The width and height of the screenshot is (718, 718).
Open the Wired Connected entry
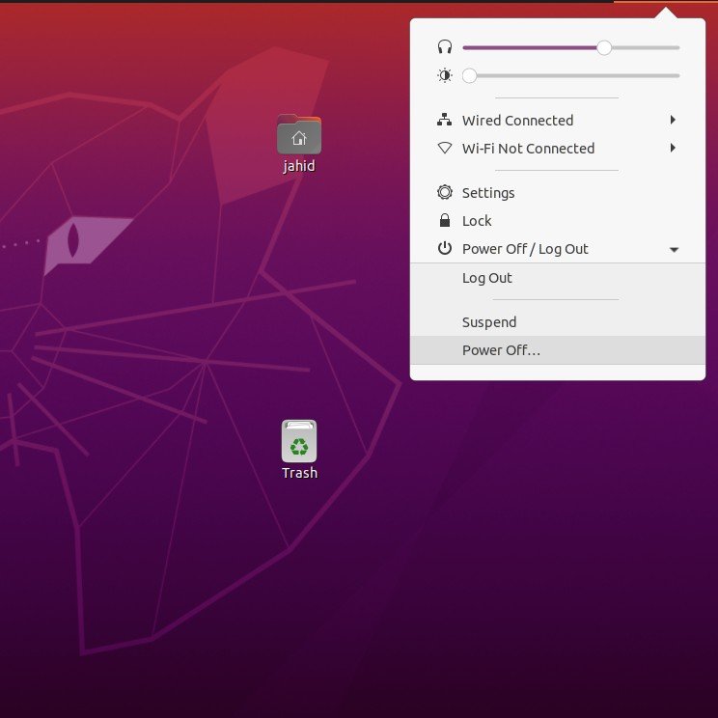[x=557, y=120]
